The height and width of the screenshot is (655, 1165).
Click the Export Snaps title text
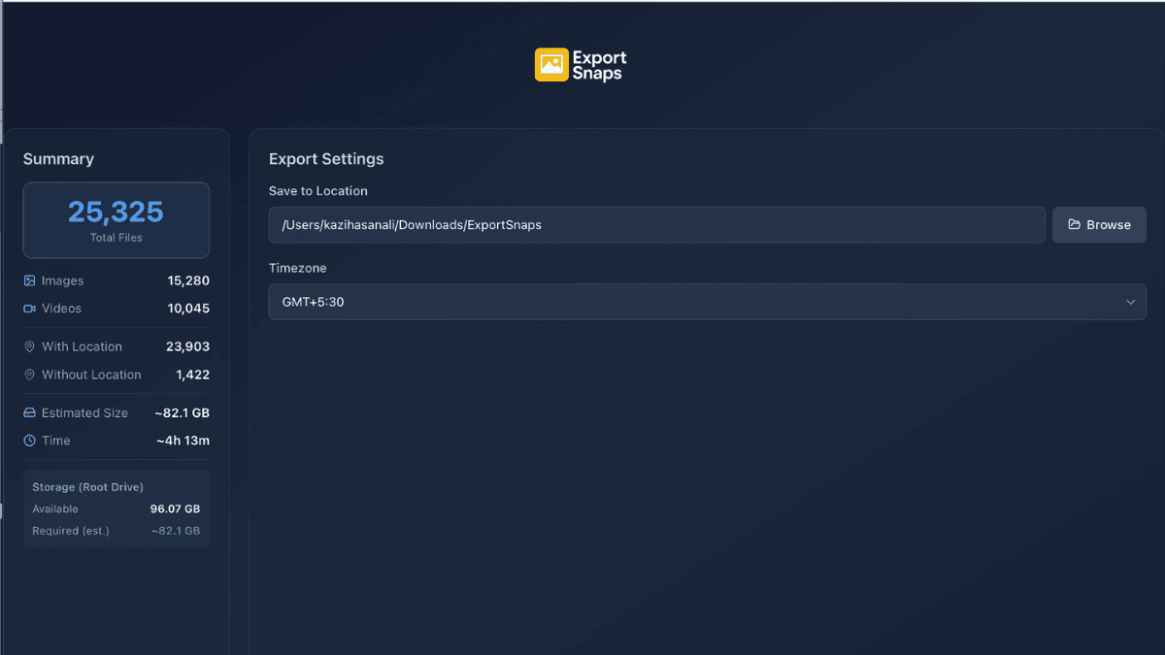tap(600, 65)
